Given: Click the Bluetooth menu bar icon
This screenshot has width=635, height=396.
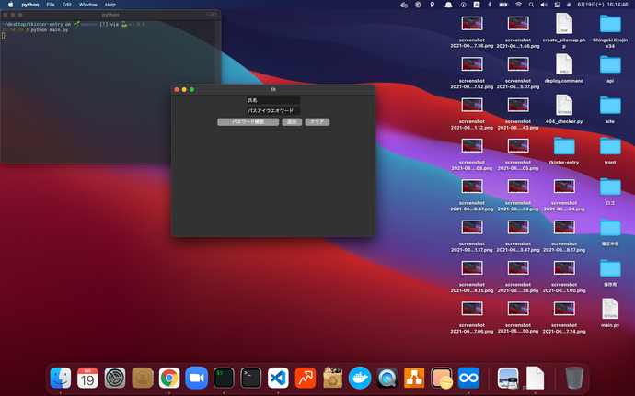Looking at the screenshot, I should pyautogui.click(x=490, y=5).
